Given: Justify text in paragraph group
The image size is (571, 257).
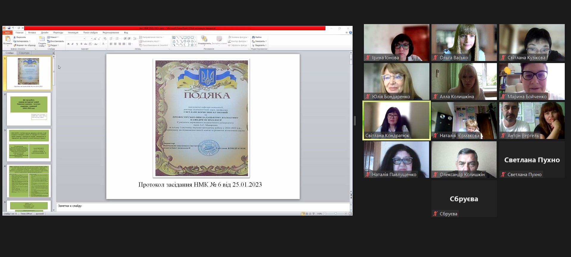Looking at the screenshot, I should [x=124, y=44].
